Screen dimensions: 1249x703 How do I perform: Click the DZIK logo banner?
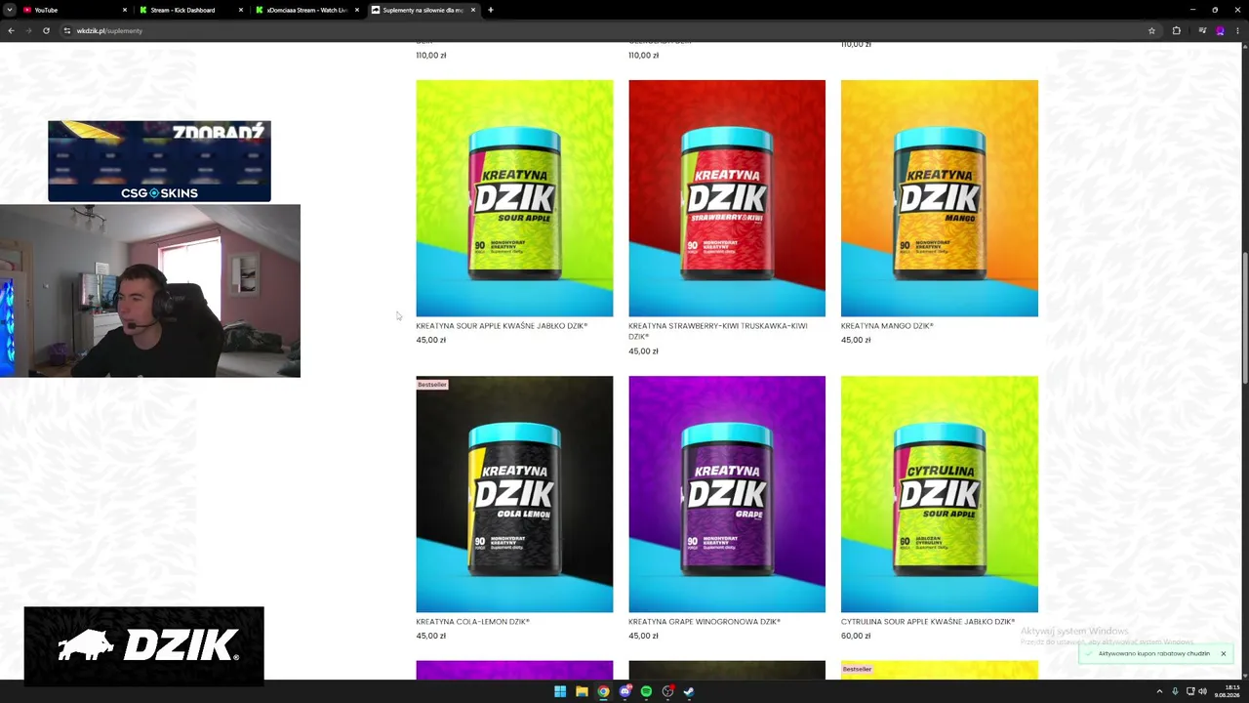coord(143,645)
